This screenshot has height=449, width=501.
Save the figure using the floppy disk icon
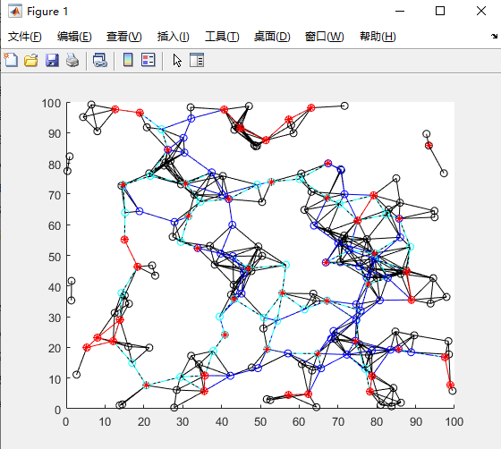(x=52, y=60)
